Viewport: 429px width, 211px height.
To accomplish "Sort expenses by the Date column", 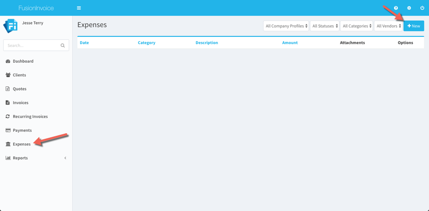I will pyautogui.click(x=84, y=43).
